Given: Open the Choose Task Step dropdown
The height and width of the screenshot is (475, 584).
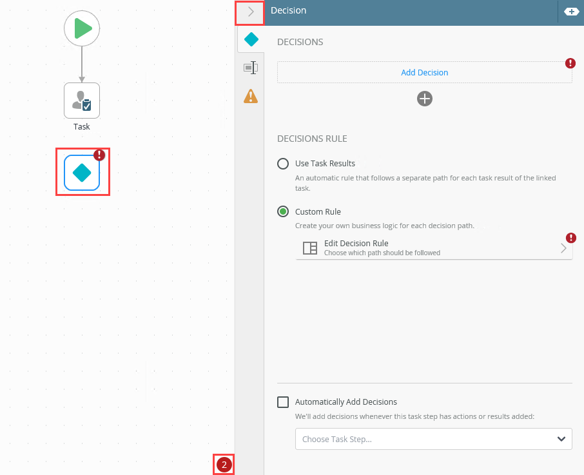Looking at the screenshot, I should [434, 439].
